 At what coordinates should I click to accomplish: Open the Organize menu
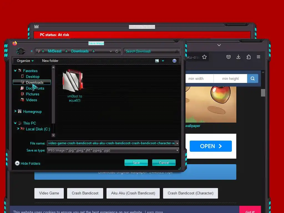[x=25, y=61]
